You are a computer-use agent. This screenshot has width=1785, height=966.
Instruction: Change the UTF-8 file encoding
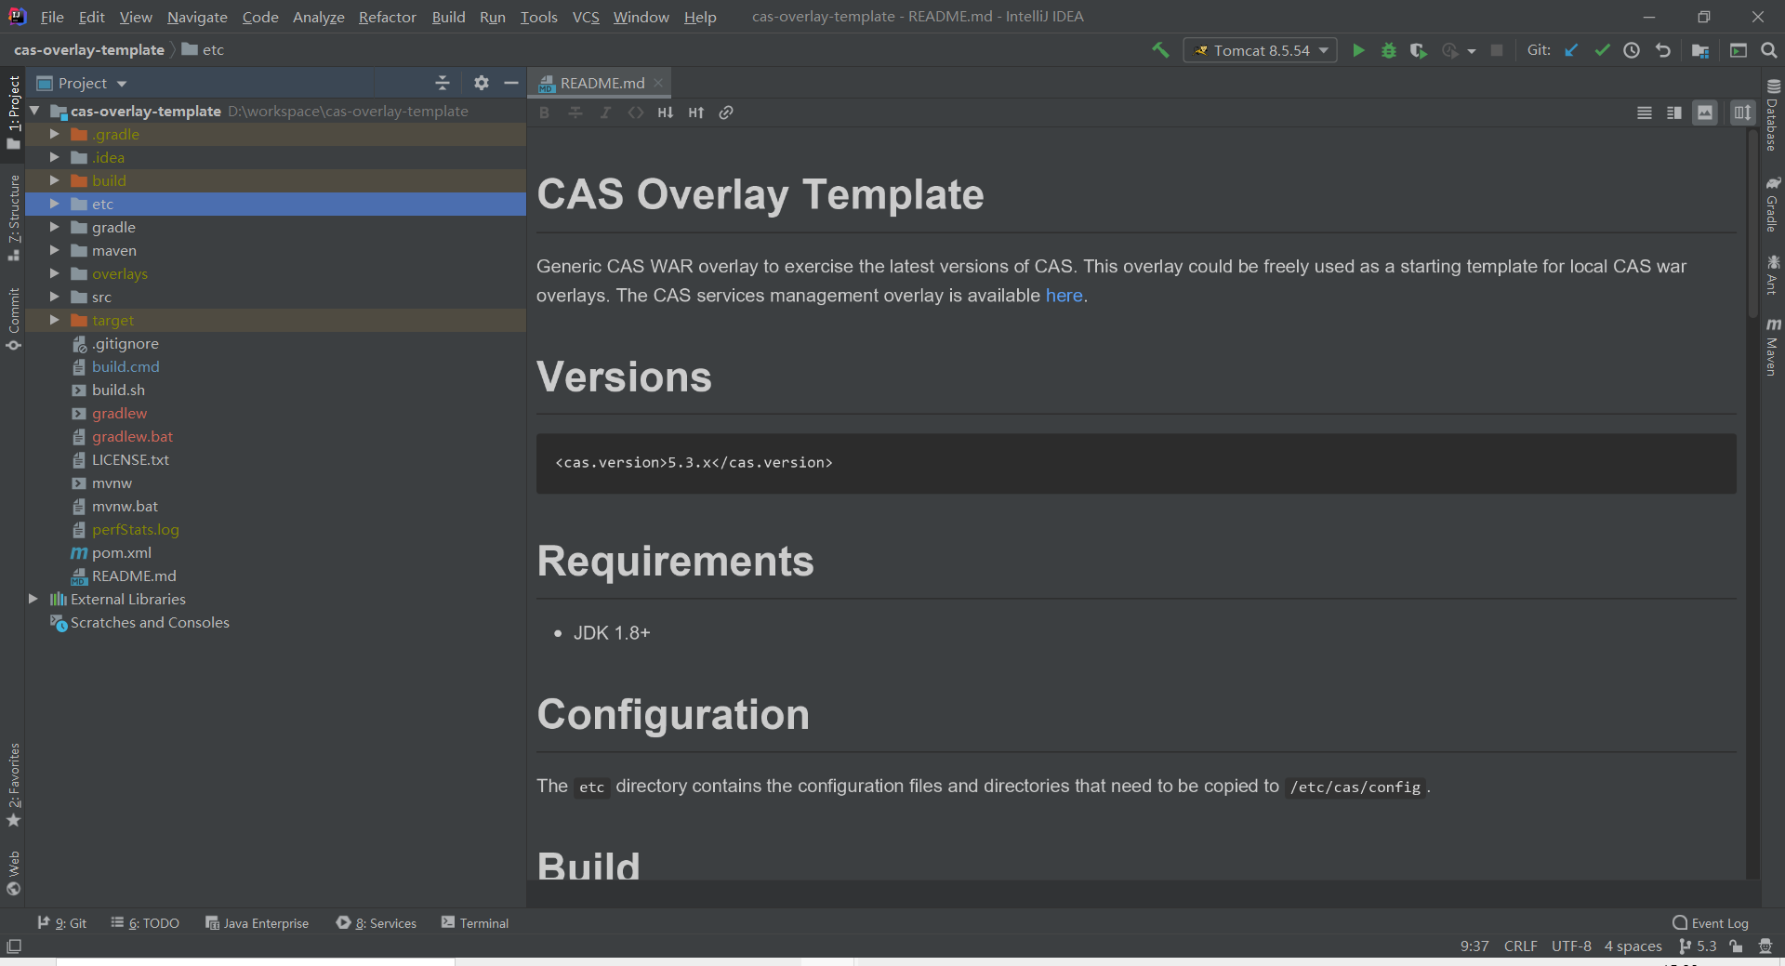(1571, 946)
